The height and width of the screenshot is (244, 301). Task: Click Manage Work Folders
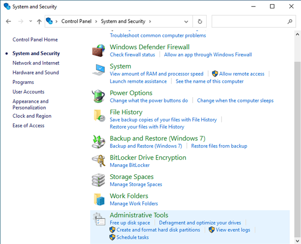[x=134, y=203]
